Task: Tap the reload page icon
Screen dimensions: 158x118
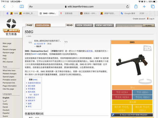Action: point(127,7)
